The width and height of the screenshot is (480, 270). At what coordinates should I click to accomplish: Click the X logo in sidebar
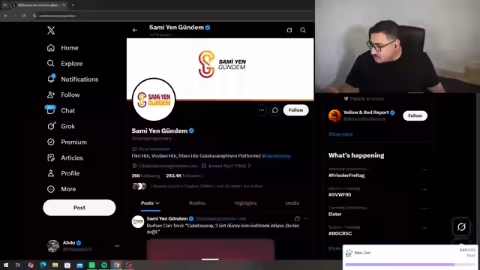click(51, 30)
